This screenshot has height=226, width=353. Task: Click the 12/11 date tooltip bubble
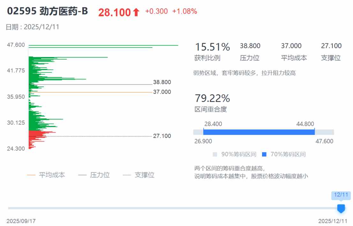point(341,195)
